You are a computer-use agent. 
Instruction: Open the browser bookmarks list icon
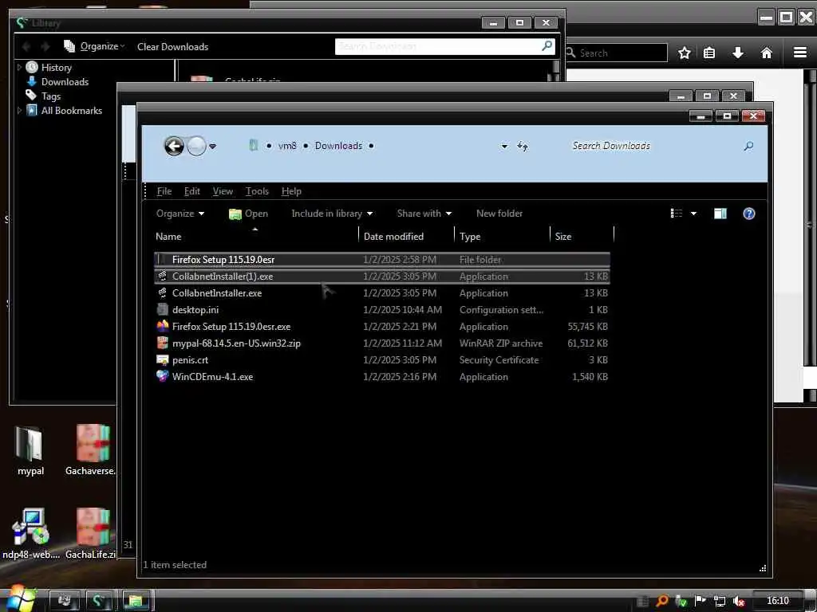coord(709,53)
